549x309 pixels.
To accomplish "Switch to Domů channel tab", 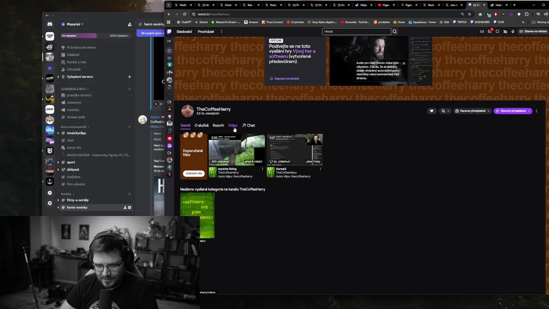I will point(185,125).
